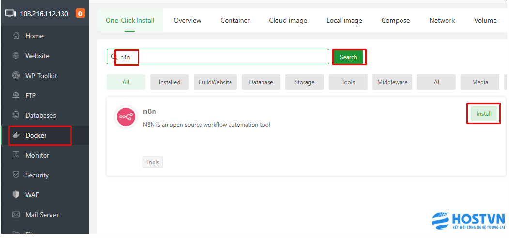Select Docker in the sidebar
Viewport: 509px width, 238px height.
[x=45, y=135]
